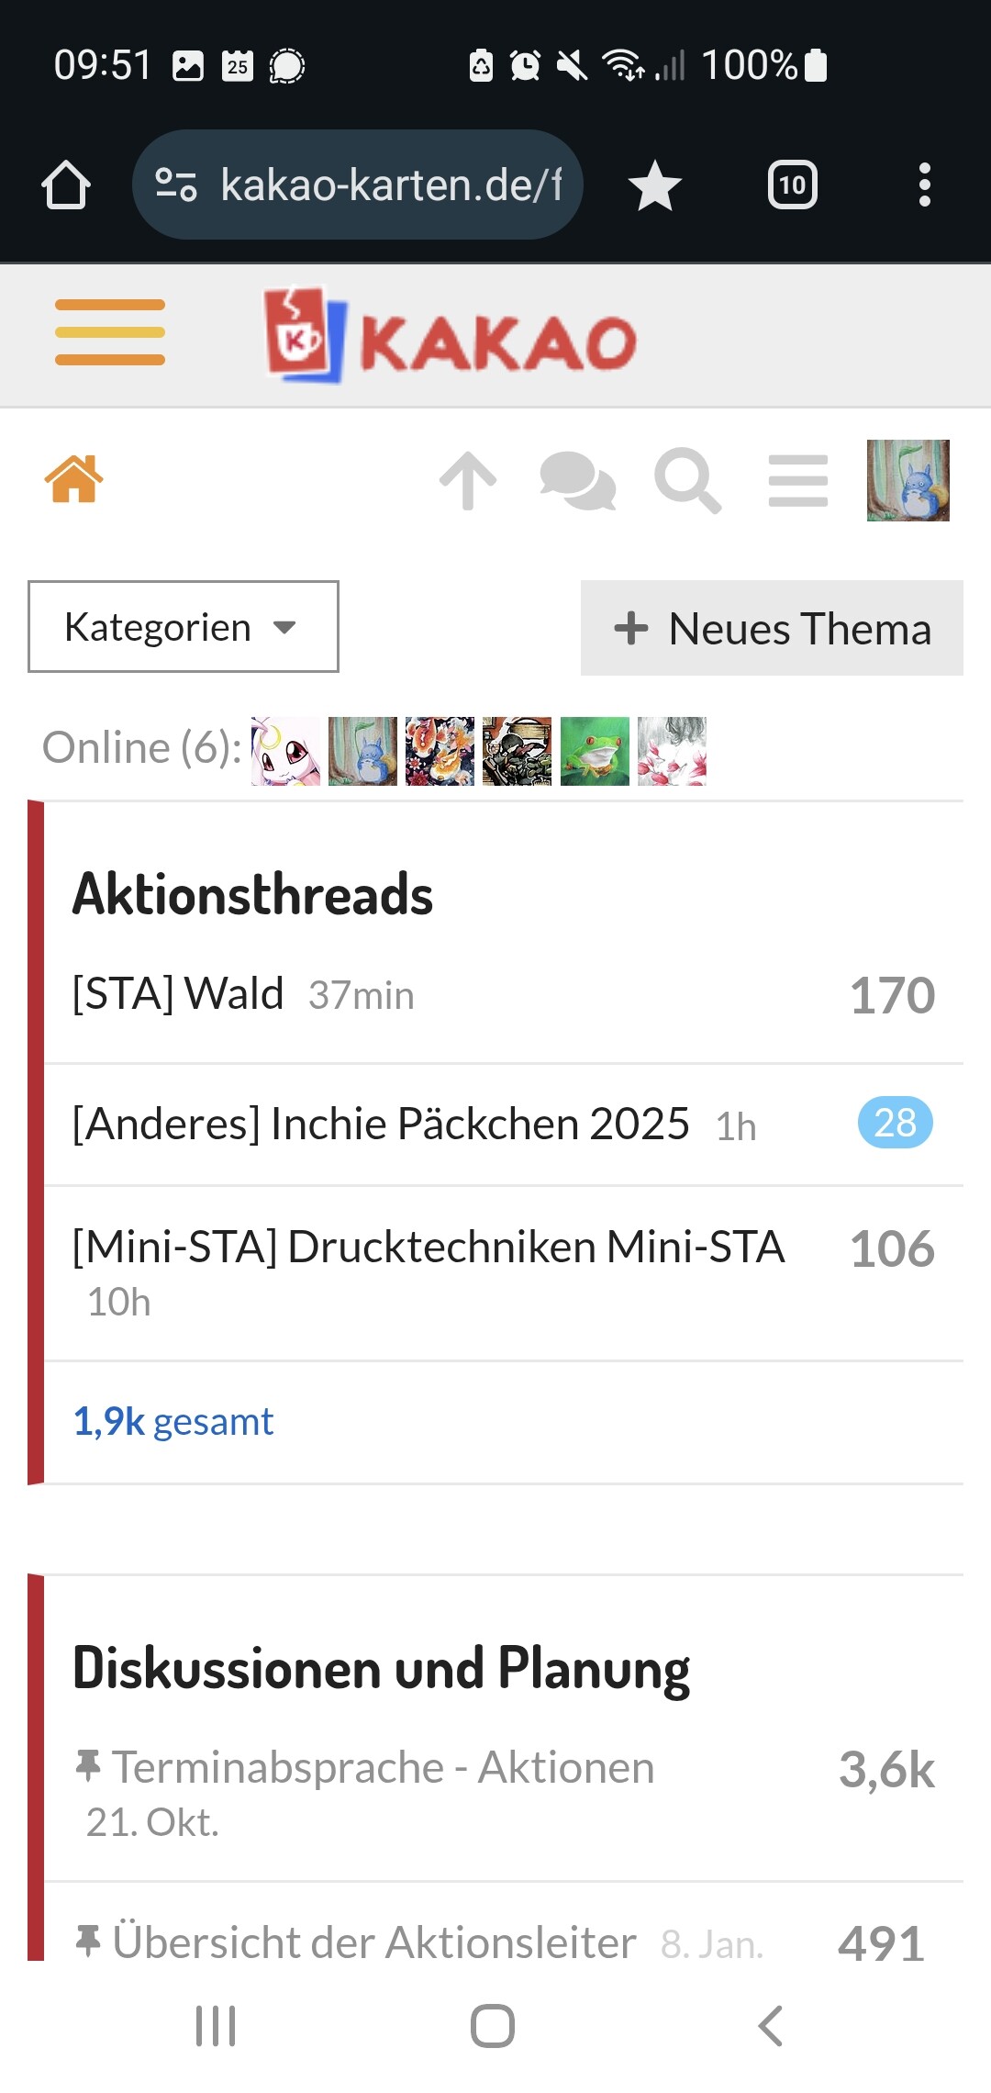Open the browser tab switcher showing 10
This screenshot has height=2093, width=991.
click(x=792, y=185)
